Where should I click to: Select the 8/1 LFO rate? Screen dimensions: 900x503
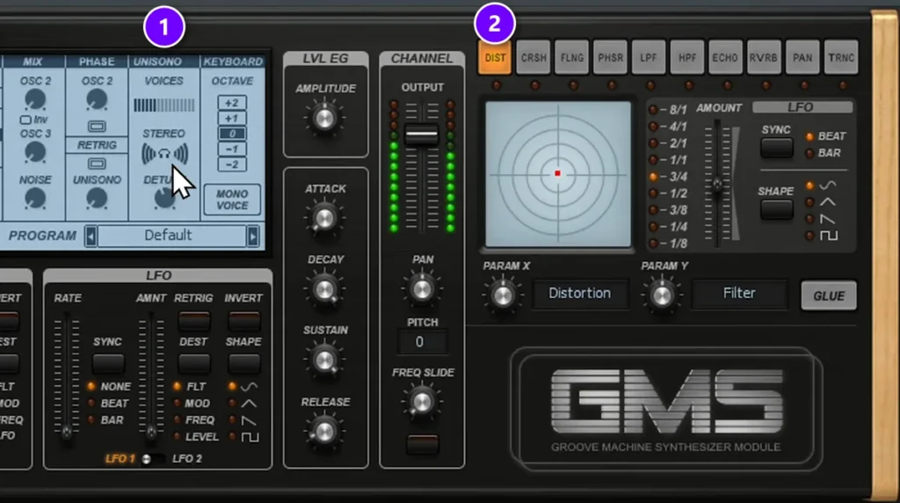(653, 110)
